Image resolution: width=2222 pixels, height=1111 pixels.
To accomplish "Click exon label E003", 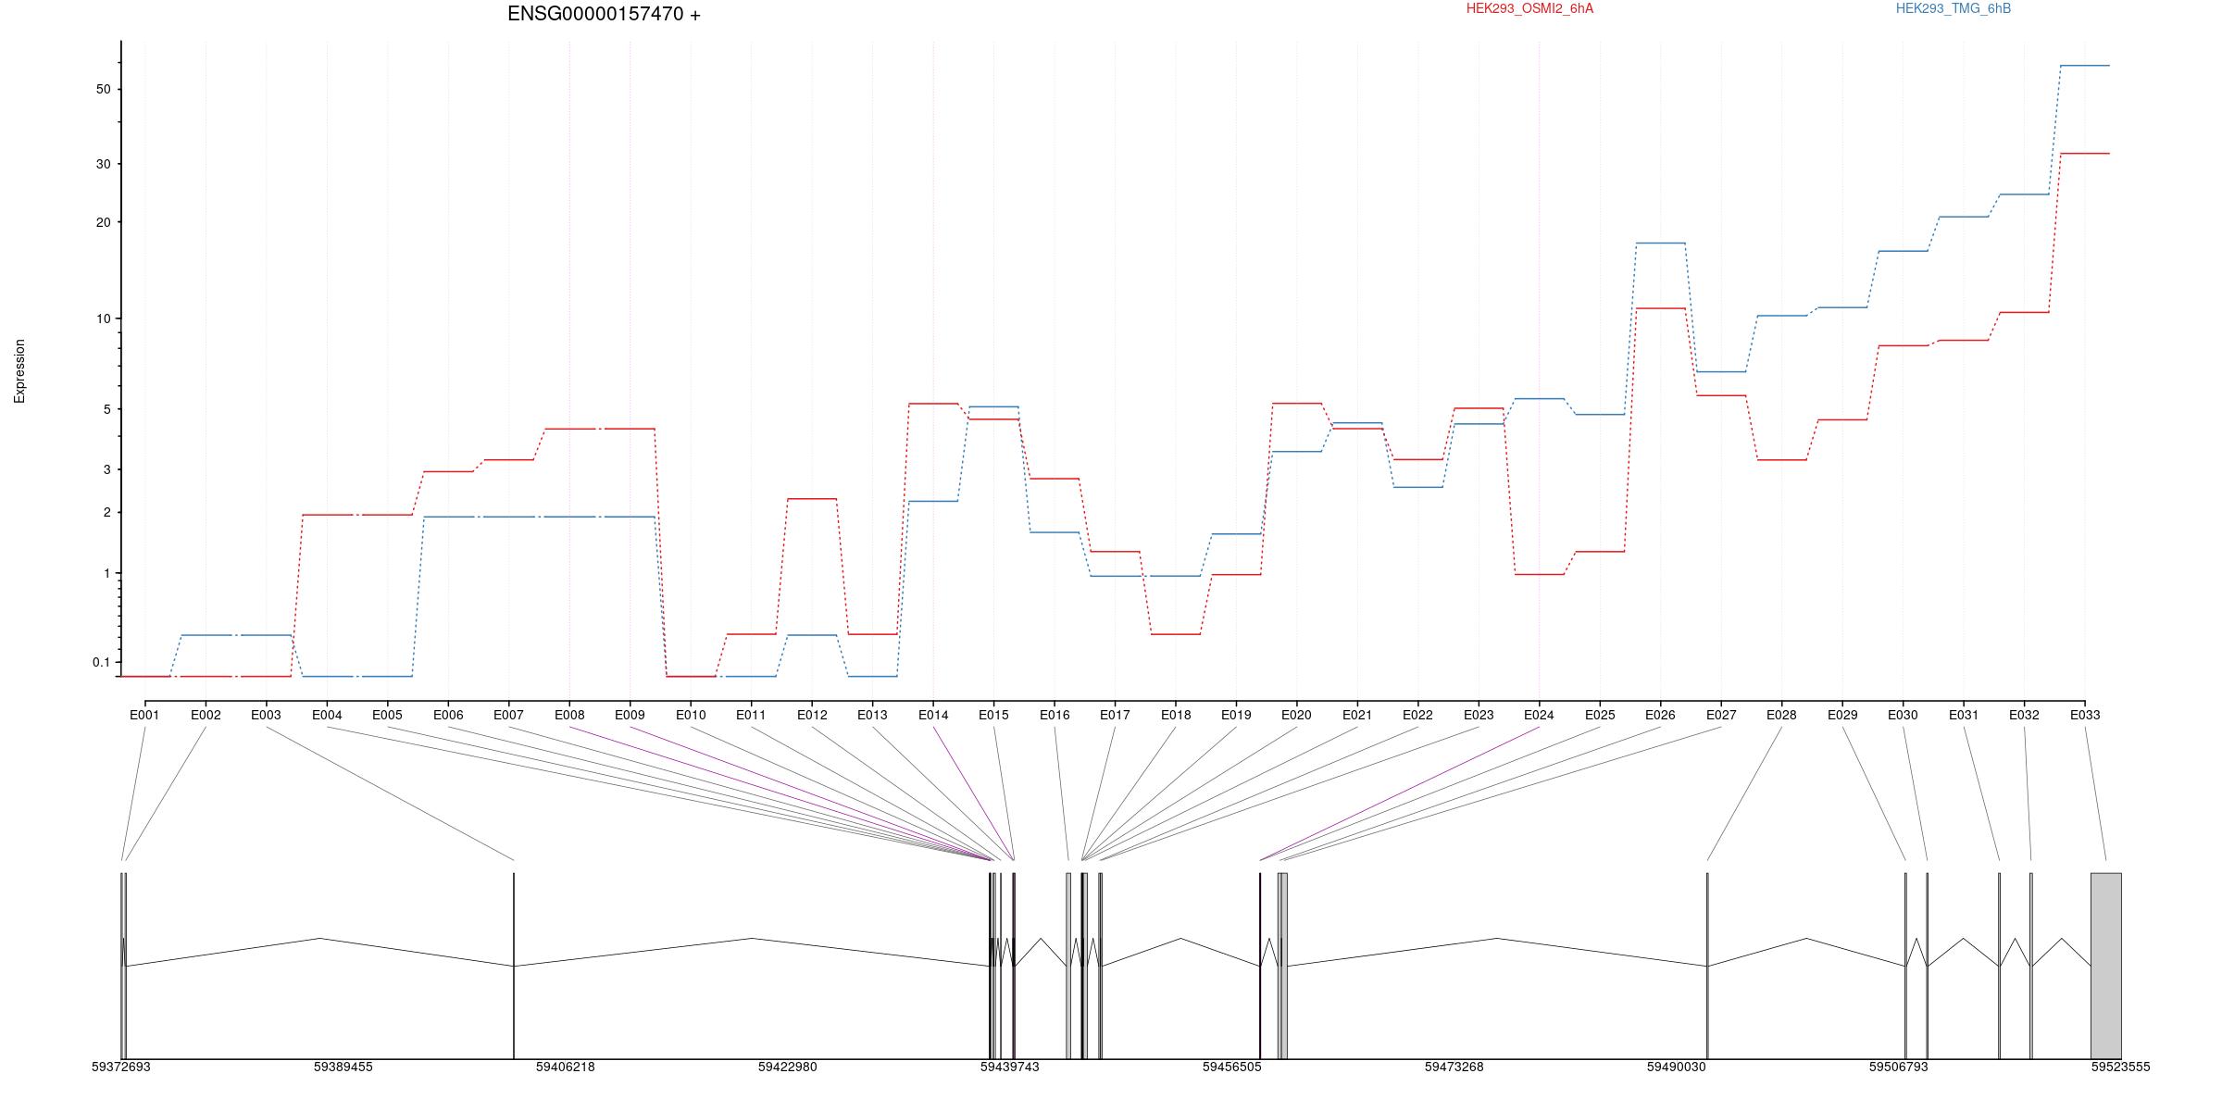I will [x=266, y=715].
